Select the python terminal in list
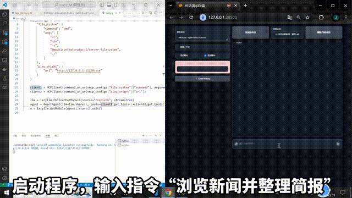The width and height of the screenshot is (352, 198). [x=141, y=141]
